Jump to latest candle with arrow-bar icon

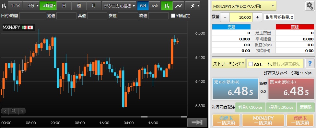197,123
